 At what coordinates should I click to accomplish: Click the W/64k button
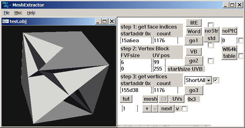tap(229, 49)
